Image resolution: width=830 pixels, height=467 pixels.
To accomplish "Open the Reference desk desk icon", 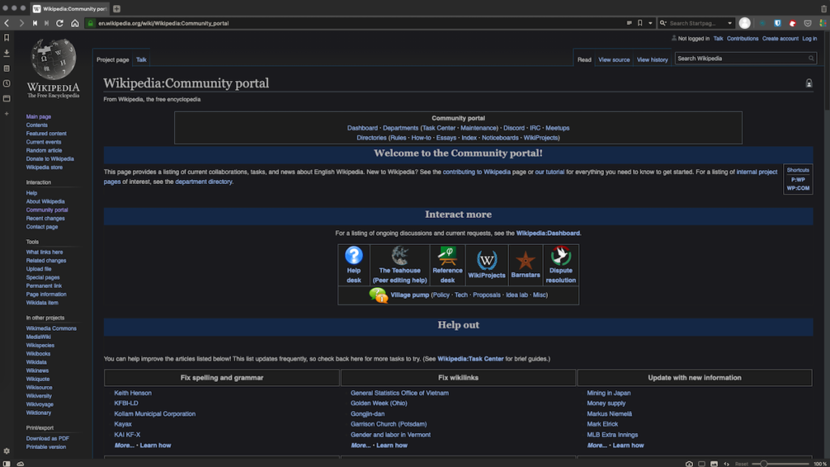I will [x=447, y=255].
